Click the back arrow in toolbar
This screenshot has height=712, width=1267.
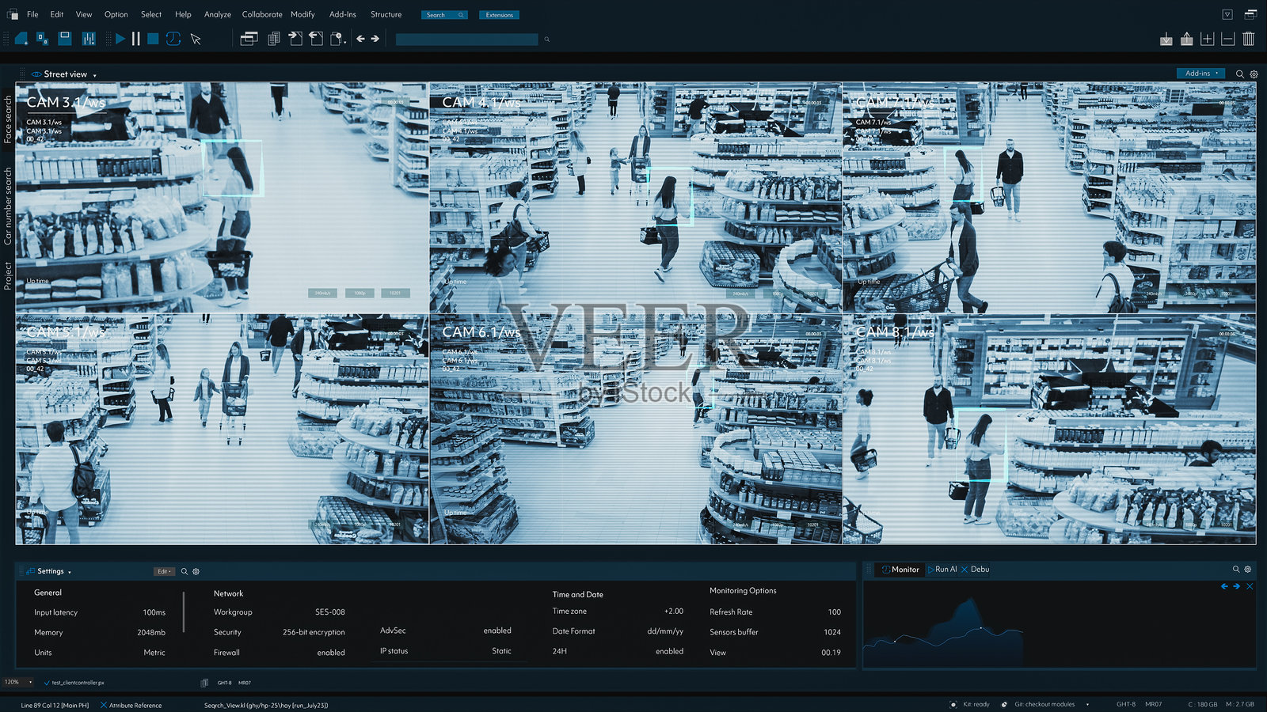pyautogui.click(x=360, y=39)
